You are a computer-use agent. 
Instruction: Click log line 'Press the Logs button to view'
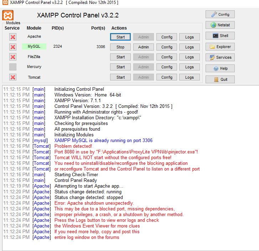coord(107,220)
